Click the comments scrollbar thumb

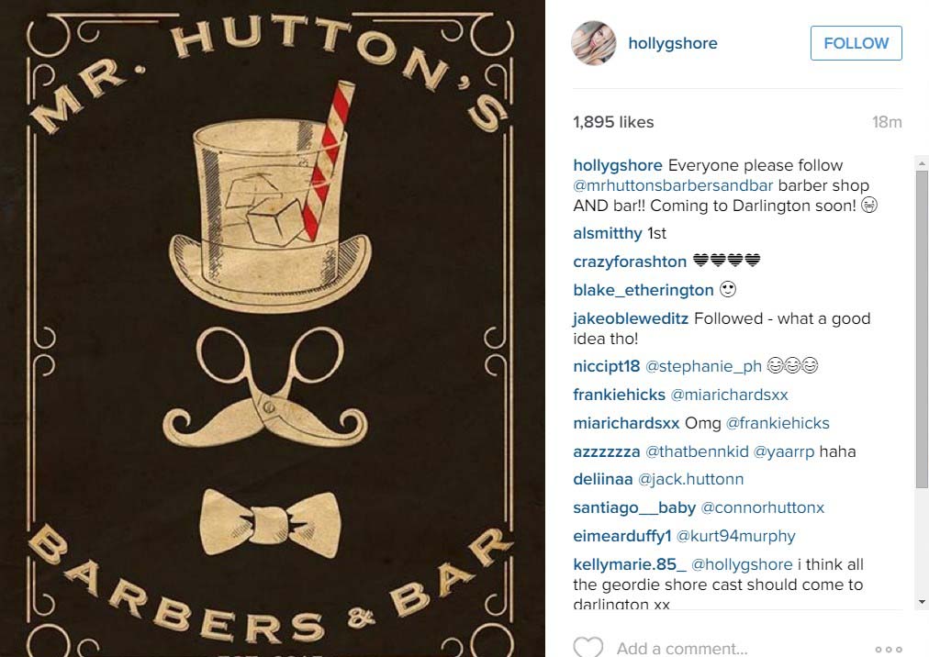tap(922, 328)
